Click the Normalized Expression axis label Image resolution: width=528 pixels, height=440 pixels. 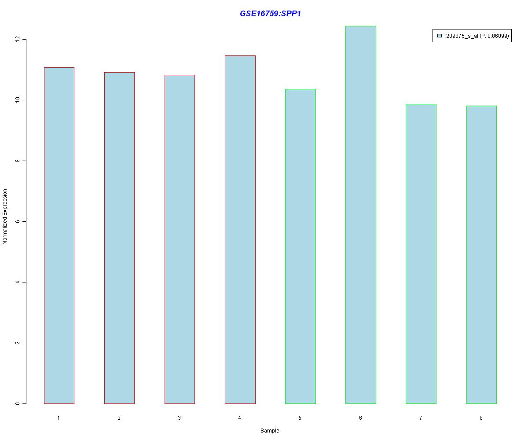point(5,216)
